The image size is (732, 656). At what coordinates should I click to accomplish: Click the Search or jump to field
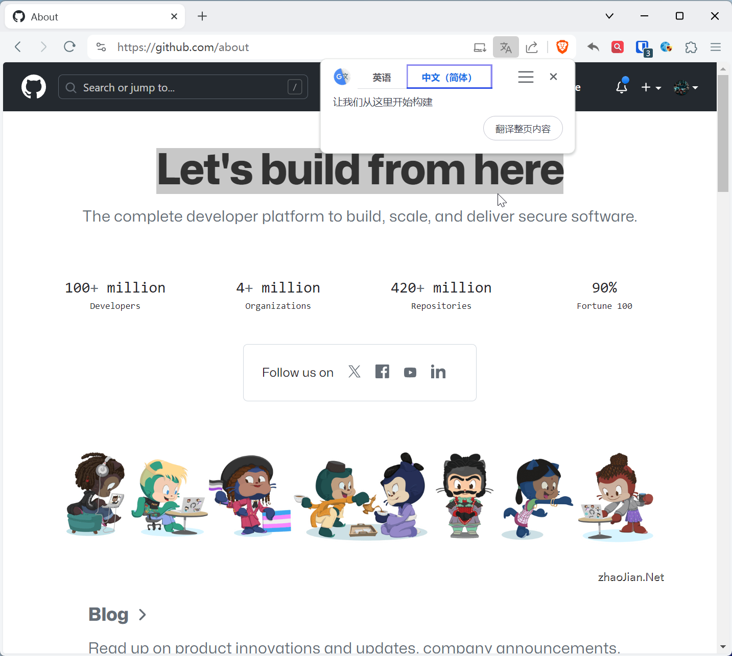tap(183, 87)
